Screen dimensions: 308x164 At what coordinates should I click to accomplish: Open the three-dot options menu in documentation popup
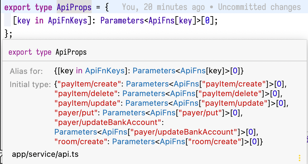(300, 158)
